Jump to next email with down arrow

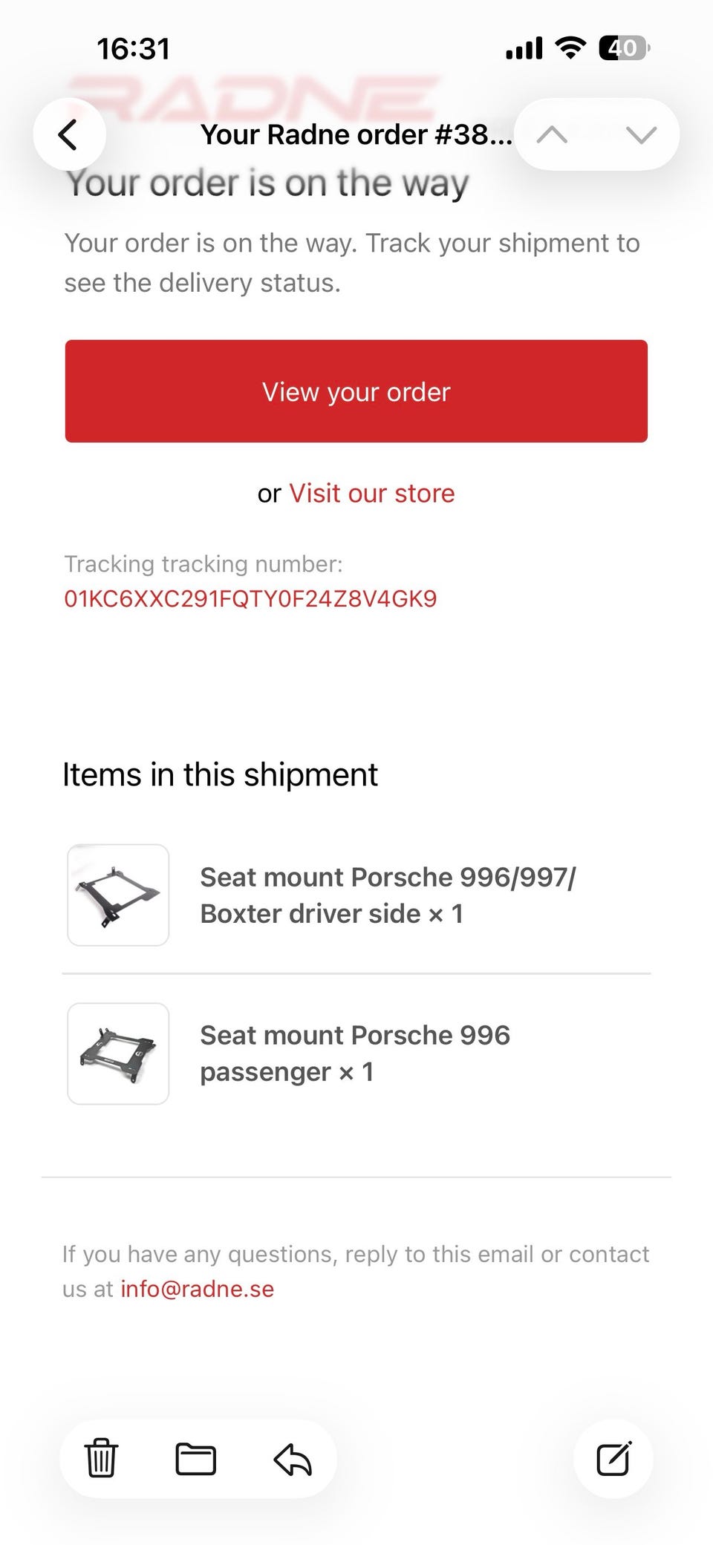(641, 134)
